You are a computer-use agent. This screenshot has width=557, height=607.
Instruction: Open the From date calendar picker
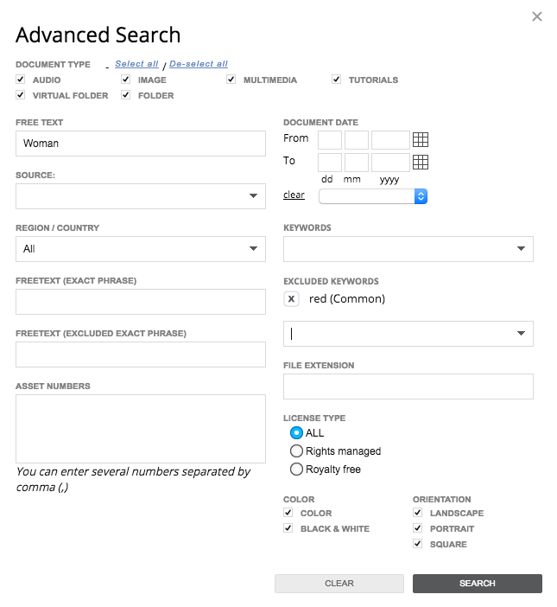(421, 139)
